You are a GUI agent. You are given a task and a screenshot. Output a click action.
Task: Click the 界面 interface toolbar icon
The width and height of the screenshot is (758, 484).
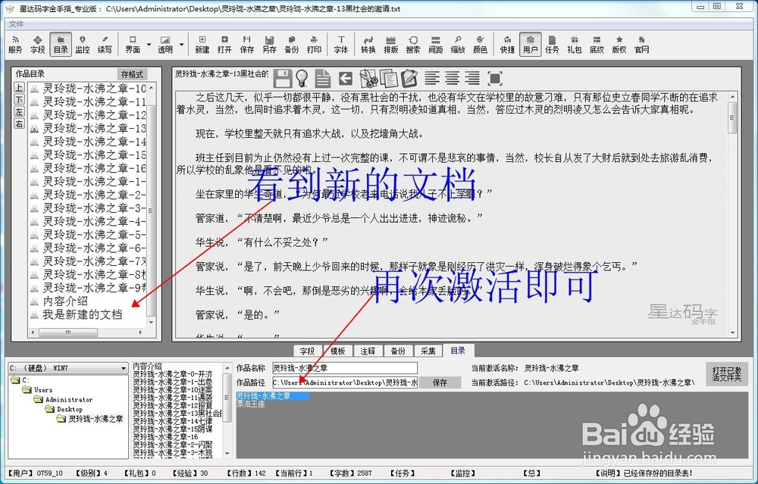pos(133,45)
